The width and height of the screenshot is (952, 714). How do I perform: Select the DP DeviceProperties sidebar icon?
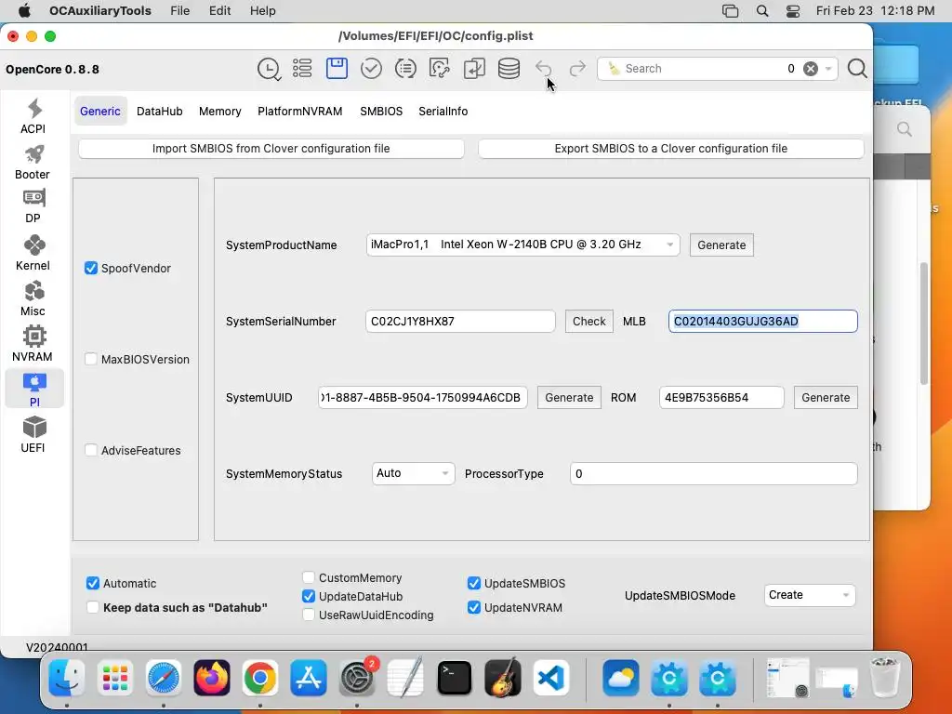[33, 206]
